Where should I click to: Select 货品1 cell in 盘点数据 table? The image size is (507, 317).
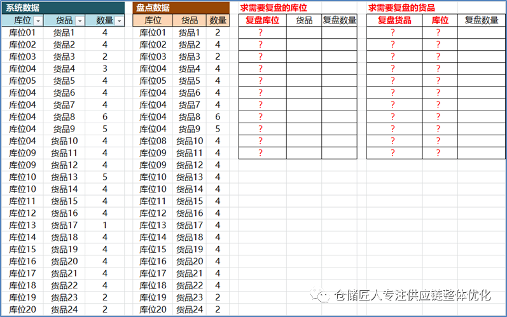point(190,32)
